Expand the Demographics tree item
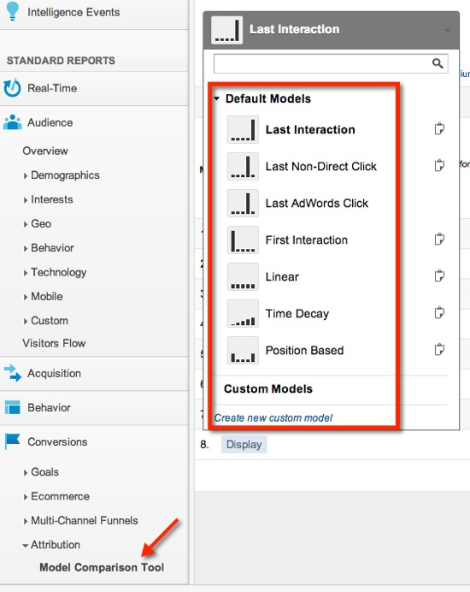This screenshot has height=592, width=470. [26, 176]
